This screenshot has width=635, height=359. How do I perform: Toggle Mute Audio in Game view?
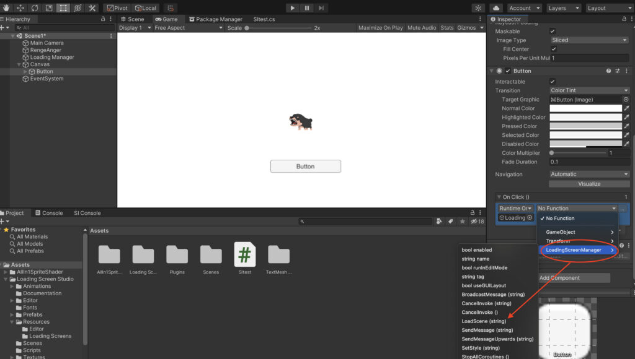[x=422, y=28]
